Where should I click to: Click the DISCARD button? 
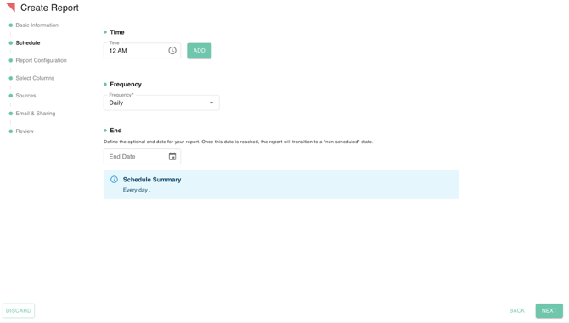(x=19, y=310)
